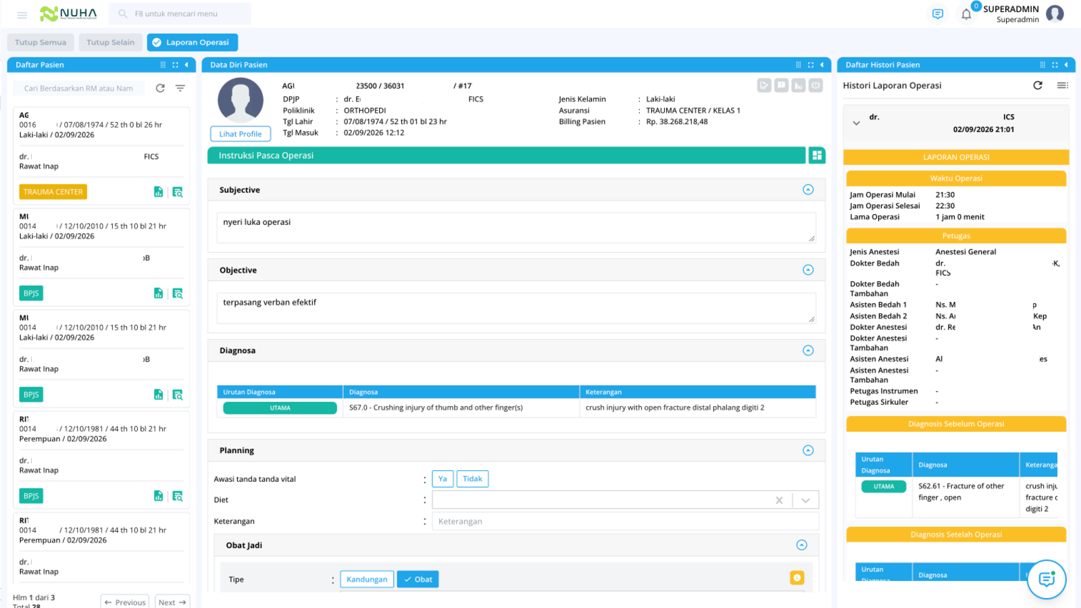
Task: Click the TRAUMA CENTER badge
Action: [53, 192]
